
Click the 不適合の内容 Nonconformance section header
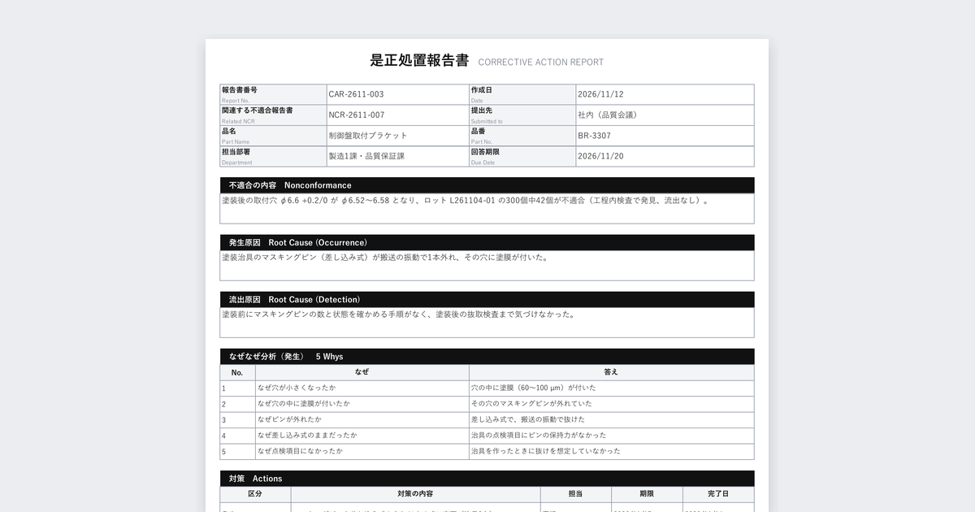(x=487, y=185)
